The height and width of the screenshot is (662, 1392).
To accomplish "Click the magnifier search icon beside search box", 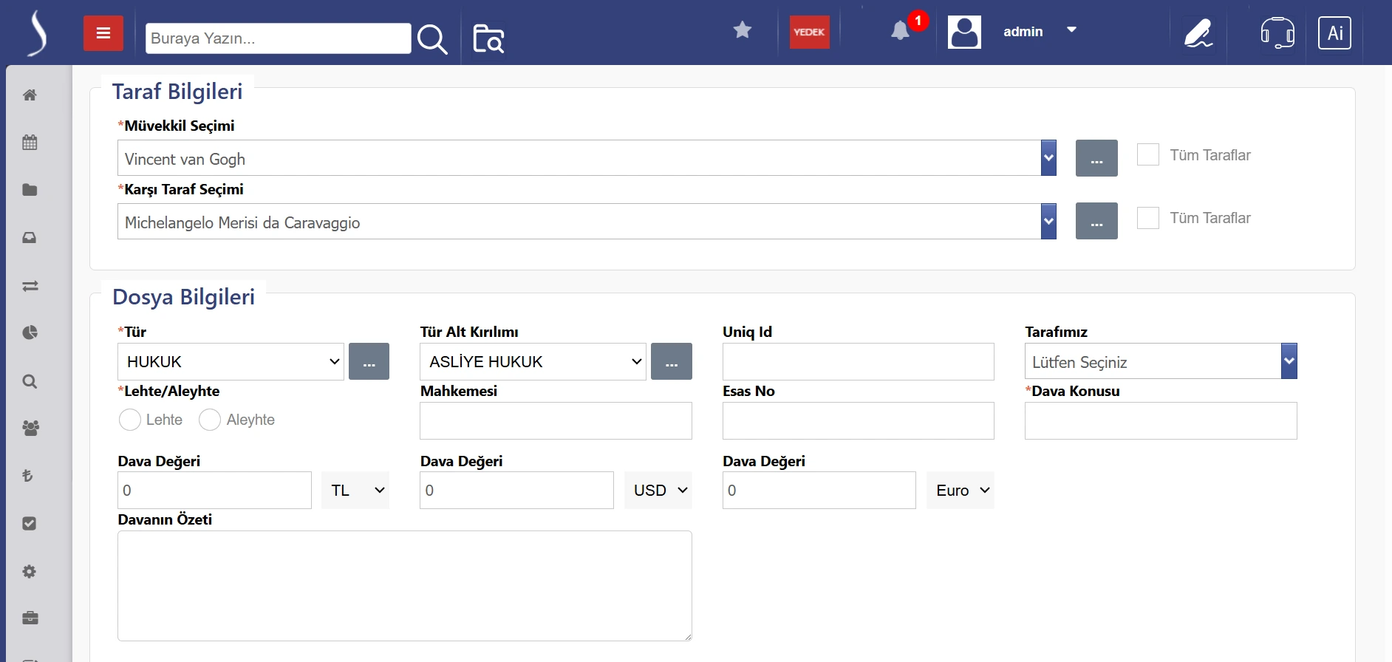I will (432, 39).
